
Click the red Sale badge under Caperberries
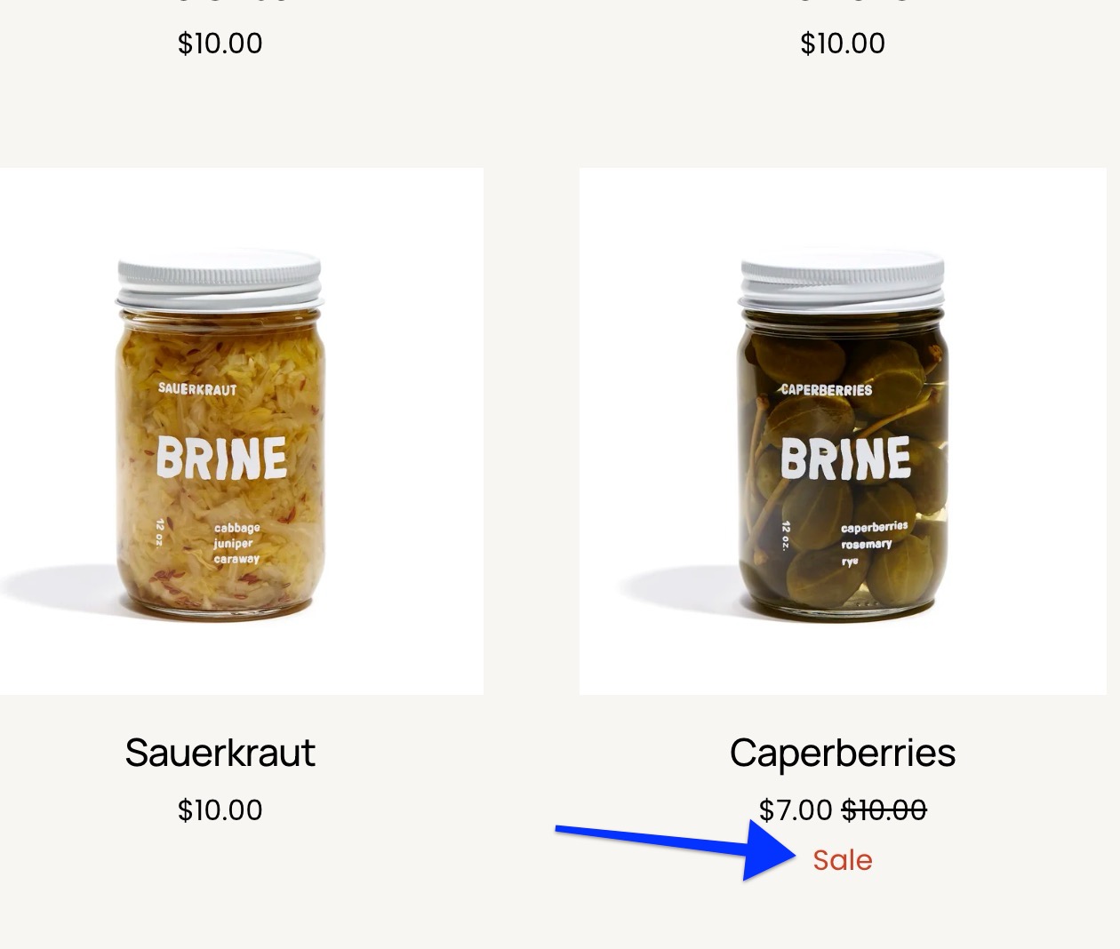click(841, 860)
